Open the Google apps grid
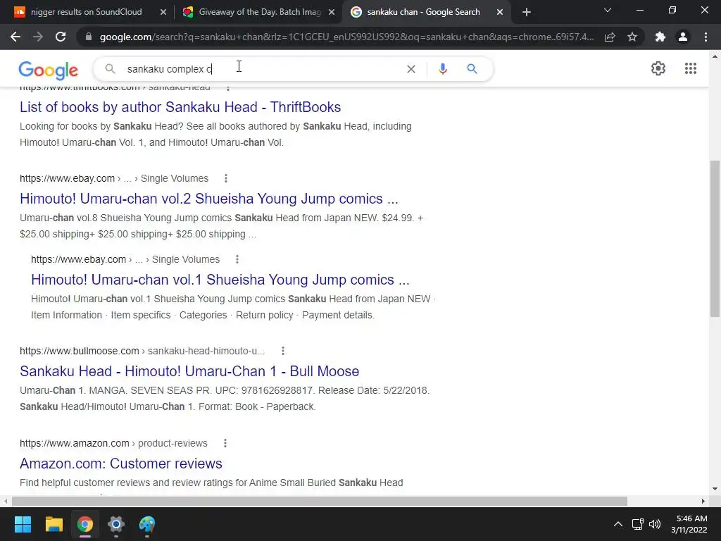This screenshot has height=541, width=721. coord(690,68)
